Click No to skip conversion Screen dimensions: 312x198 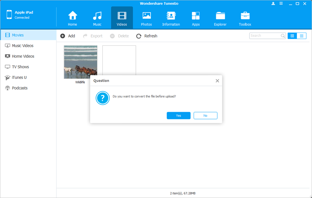205,115
